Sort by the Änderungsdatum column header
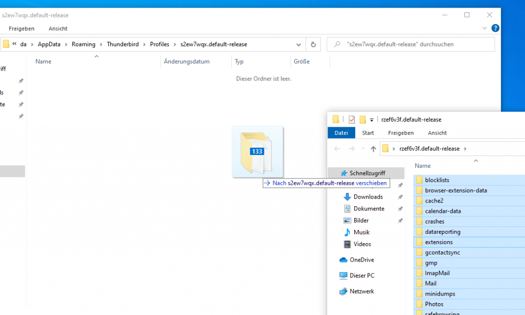 [x=187, y=62]
